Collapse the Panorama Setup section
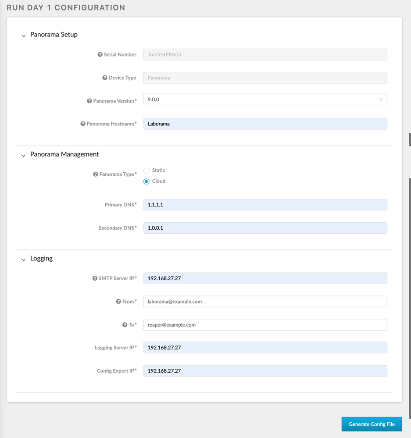The image size is (411, 438). (24, 36)
